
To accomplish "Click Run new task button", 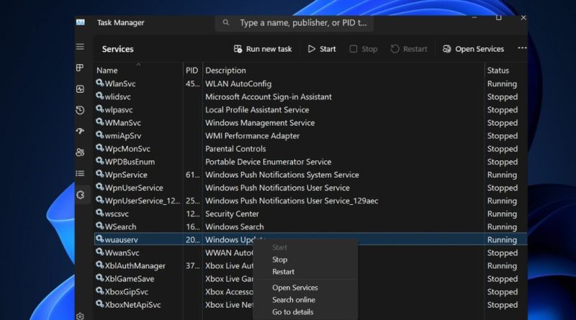I will coord(263,49).
